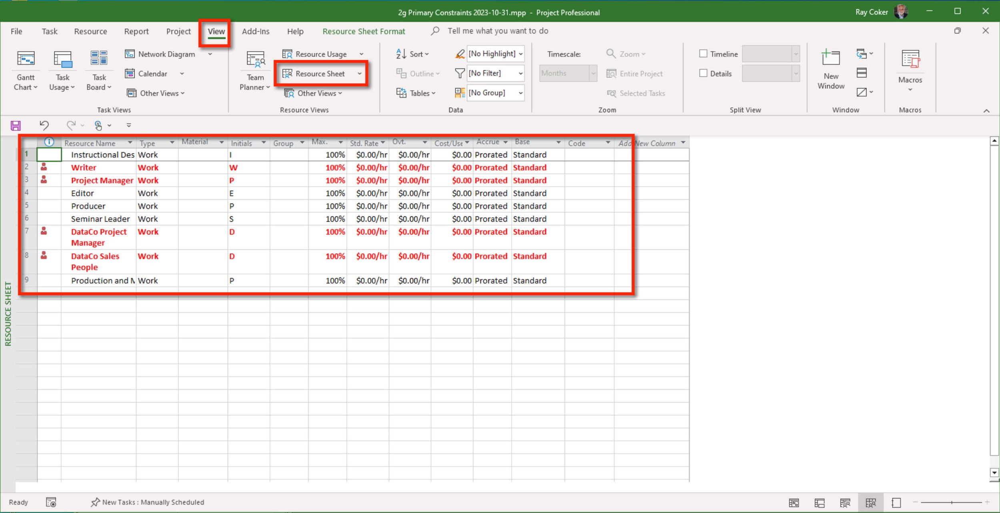Switch to Network Diagram view
This screenshot has height=513, width=1000.
[160, 54]
